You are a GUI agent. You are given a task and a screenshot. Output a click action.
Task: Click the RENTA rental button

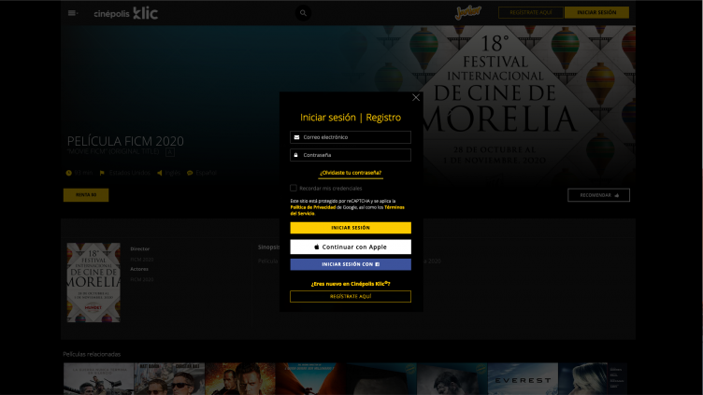[86, 195]
